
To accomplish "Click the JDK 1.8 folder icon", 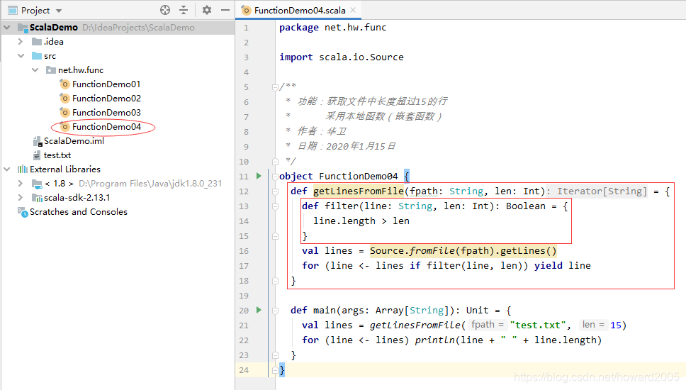I will click(37, 184).
